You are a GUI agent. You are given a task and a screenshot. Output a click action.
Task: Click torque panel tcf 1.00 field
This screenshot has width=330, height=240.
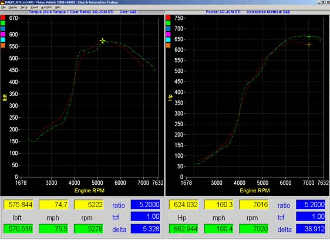tap(146, 217)
